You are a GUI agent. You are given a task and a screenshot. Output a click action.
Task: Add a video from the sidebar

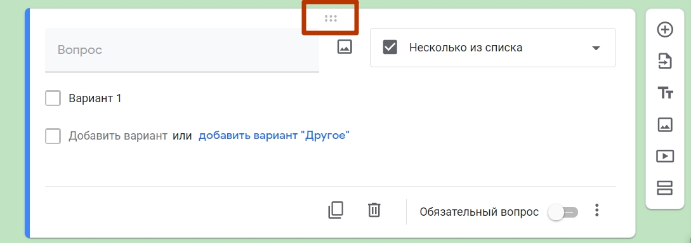click(664, 156)
